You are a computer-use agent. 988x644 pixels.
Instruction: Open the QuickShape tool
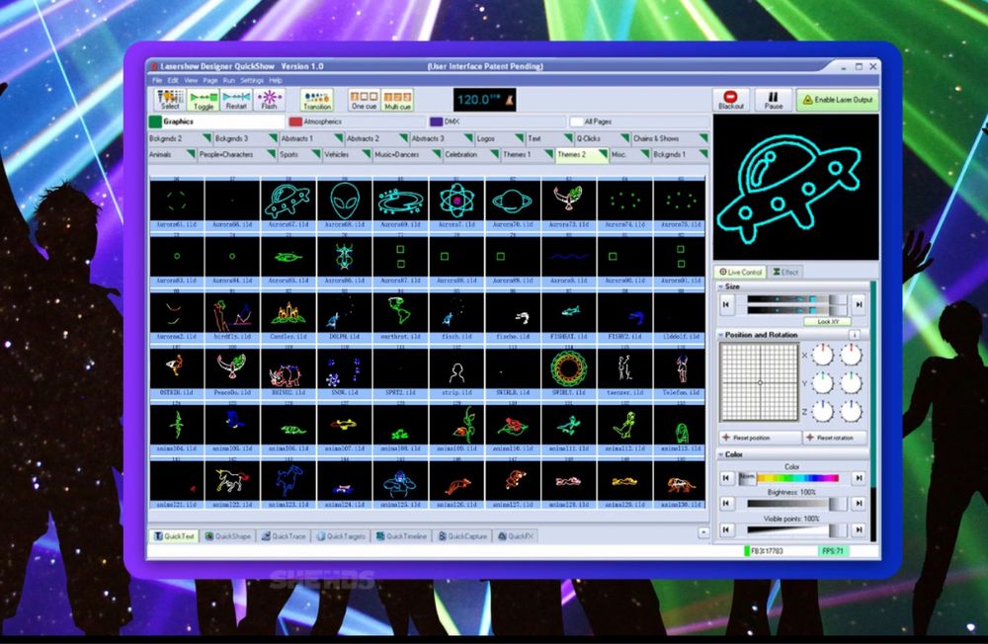pos(227,536)
